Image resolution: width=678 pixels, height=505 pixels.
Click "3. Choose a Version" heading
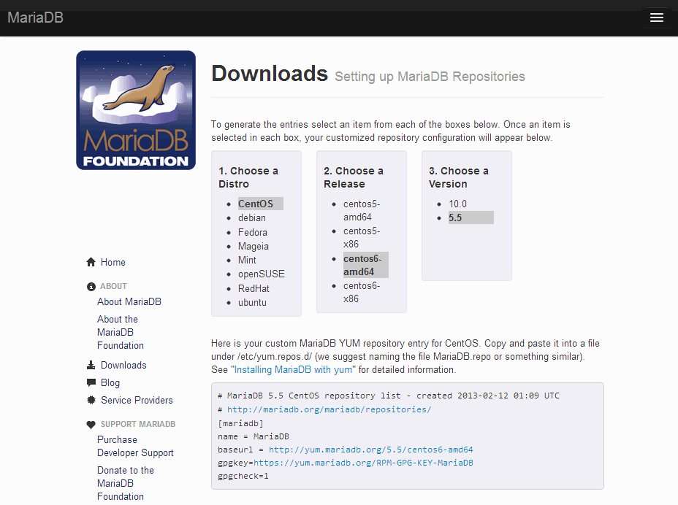[458, 177]
